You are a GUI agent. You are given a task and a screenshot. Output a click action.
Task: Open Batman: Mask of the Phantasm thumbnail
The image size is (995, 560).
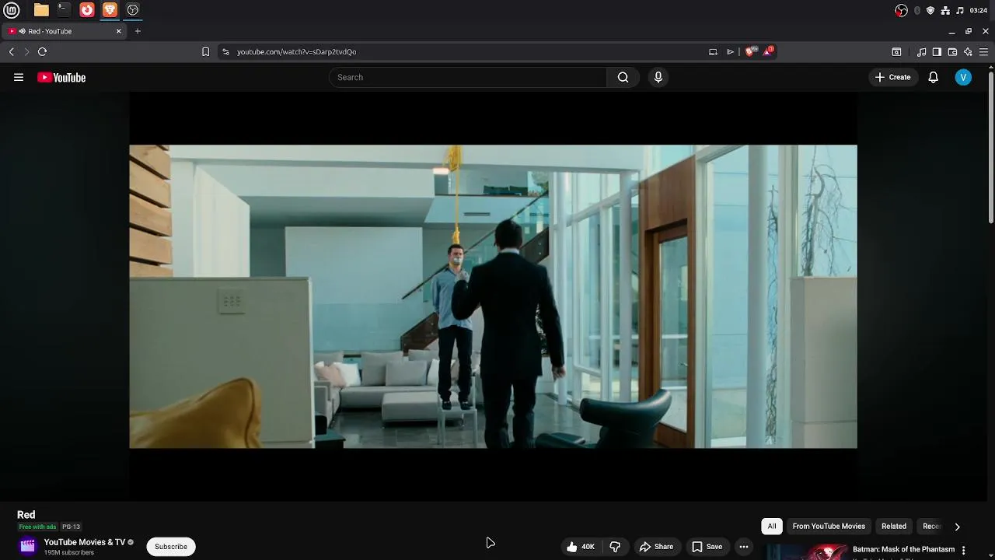[806, 551]
